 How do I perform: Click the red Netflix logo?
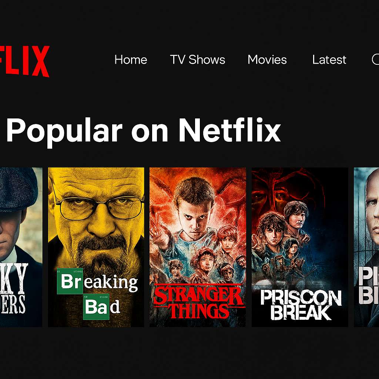click(24, 61)
